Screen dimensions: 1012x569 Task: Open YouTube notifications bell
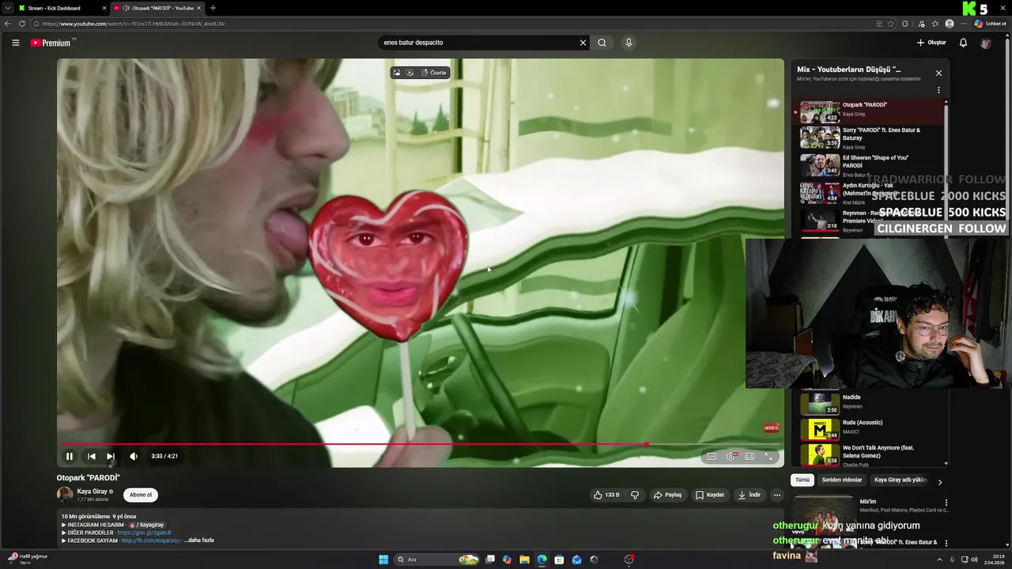[x=963, y=43]
